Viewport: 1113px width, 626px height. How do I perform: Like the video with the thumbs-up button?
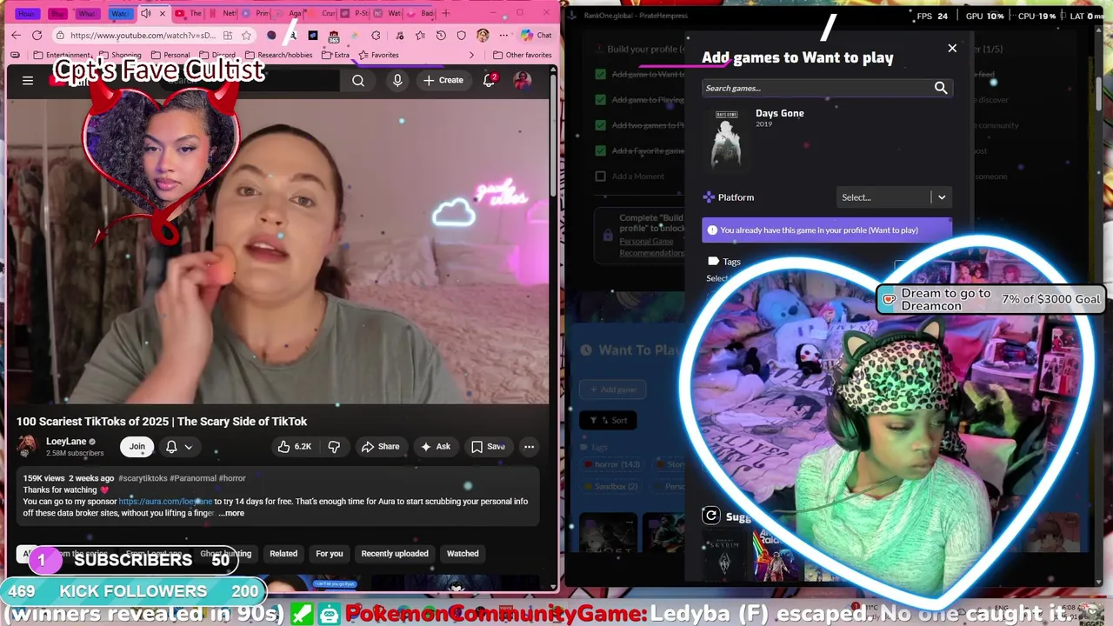pos(294,446)
